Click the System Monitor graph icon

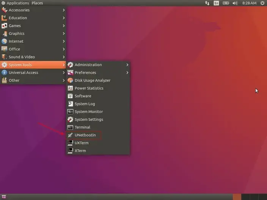pyautogui.click(x=70, y=112)
